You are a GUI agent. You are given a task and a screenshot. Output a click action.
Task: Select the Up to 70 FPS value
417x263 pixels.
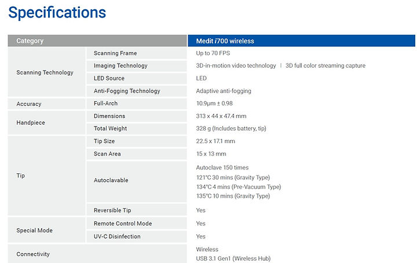coord(213,53)
